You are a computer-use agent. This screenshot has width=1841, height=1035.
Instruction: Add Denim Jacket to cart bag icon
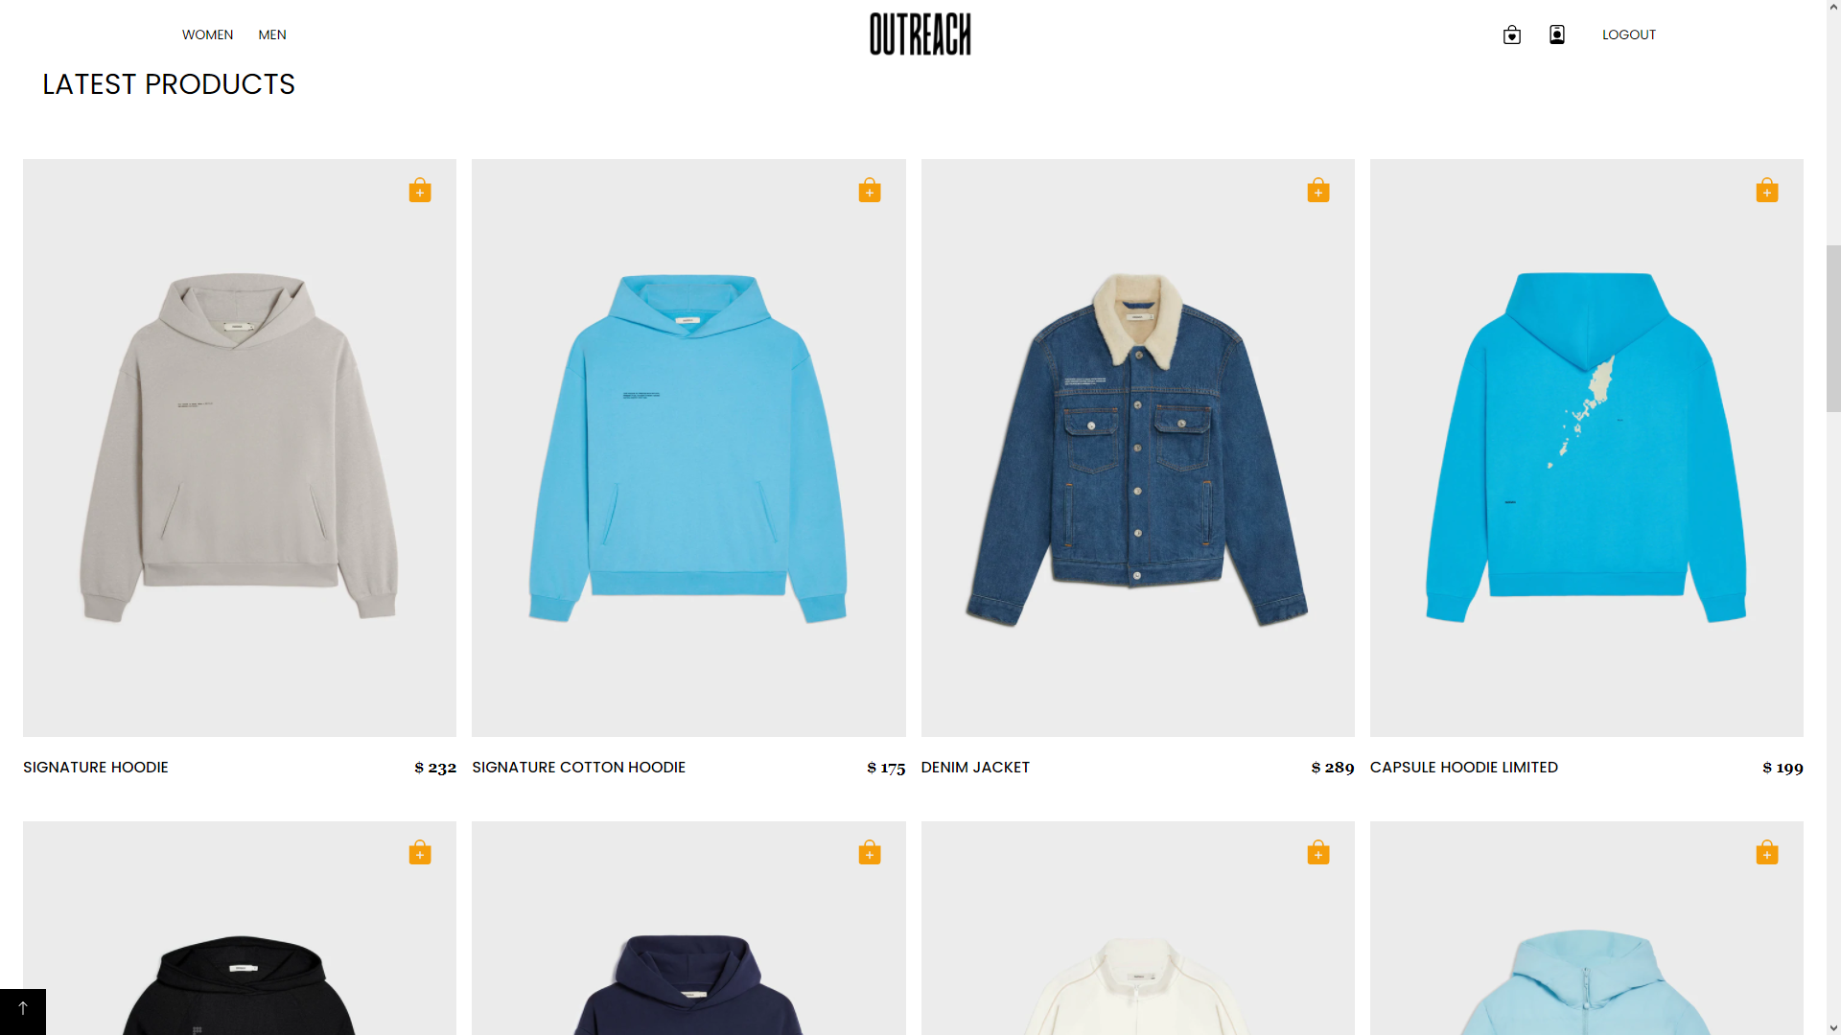coord(1318,190)
